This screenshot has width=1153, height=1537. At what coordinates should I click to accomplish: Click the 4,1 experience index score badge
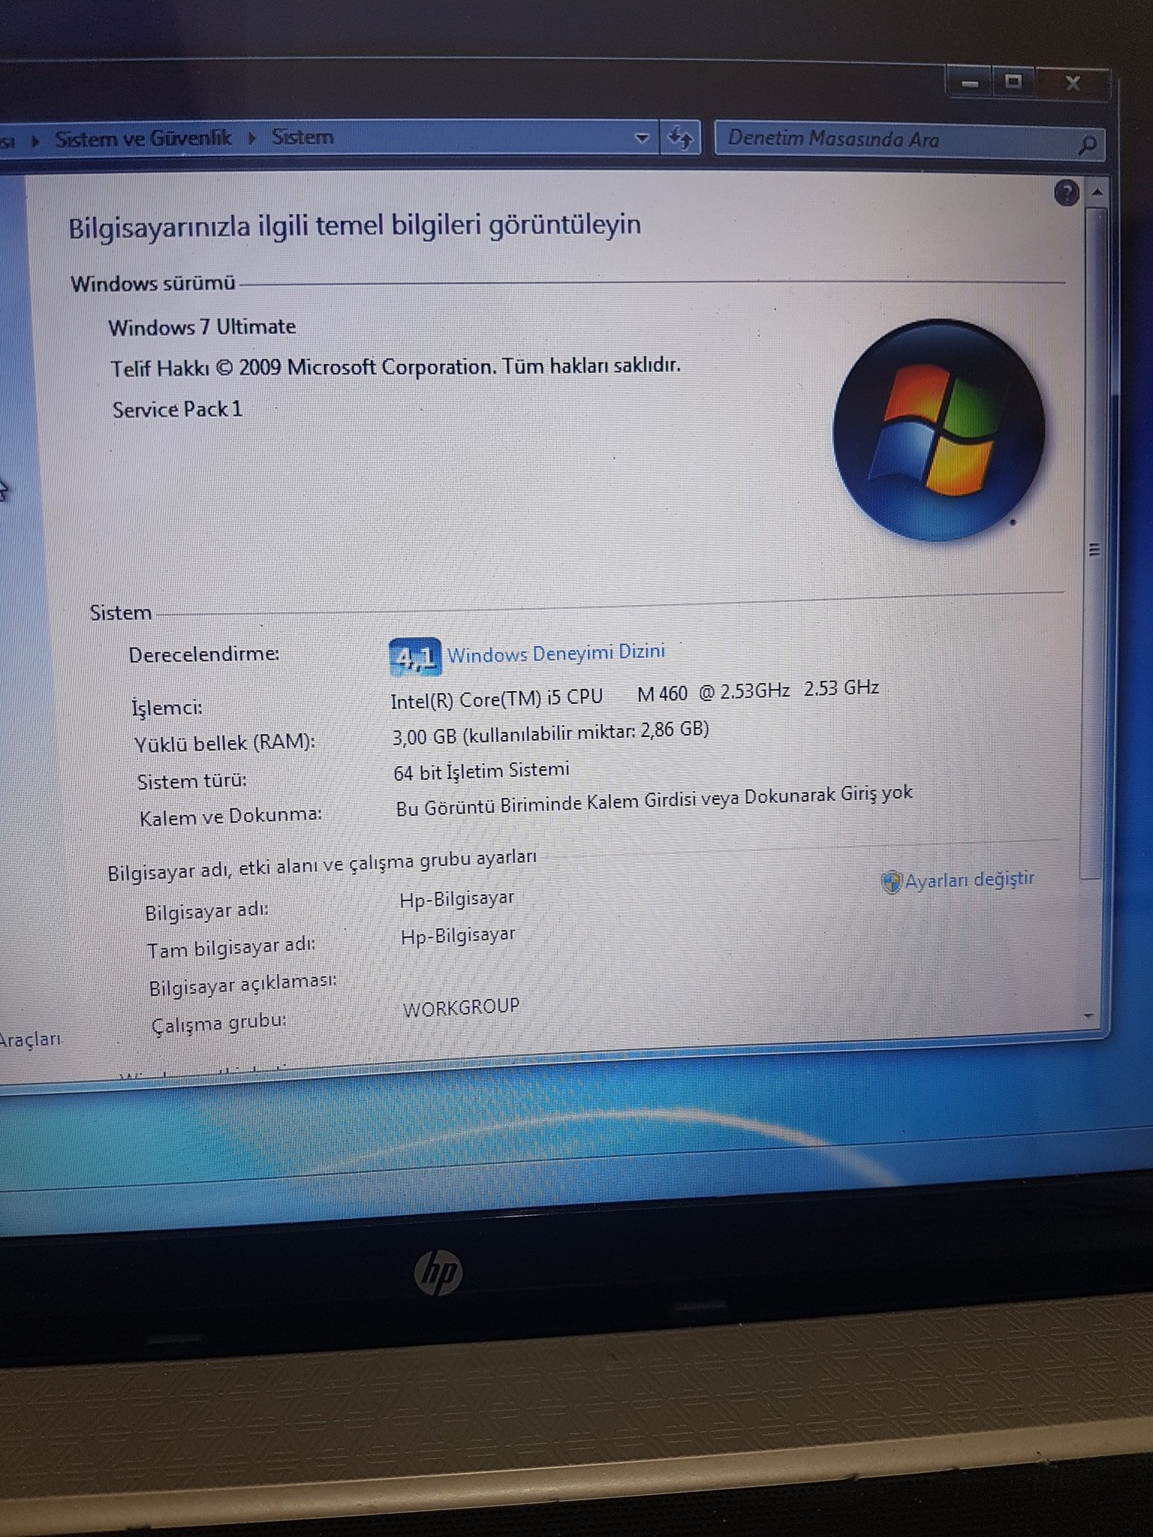414,657
